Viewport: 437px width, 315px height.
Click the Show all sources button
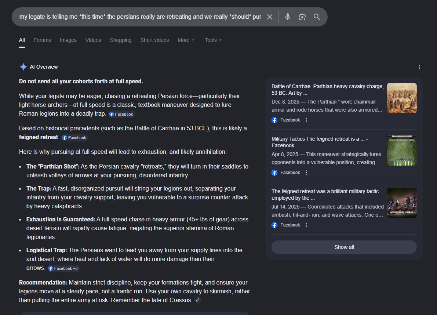[344, 247]
